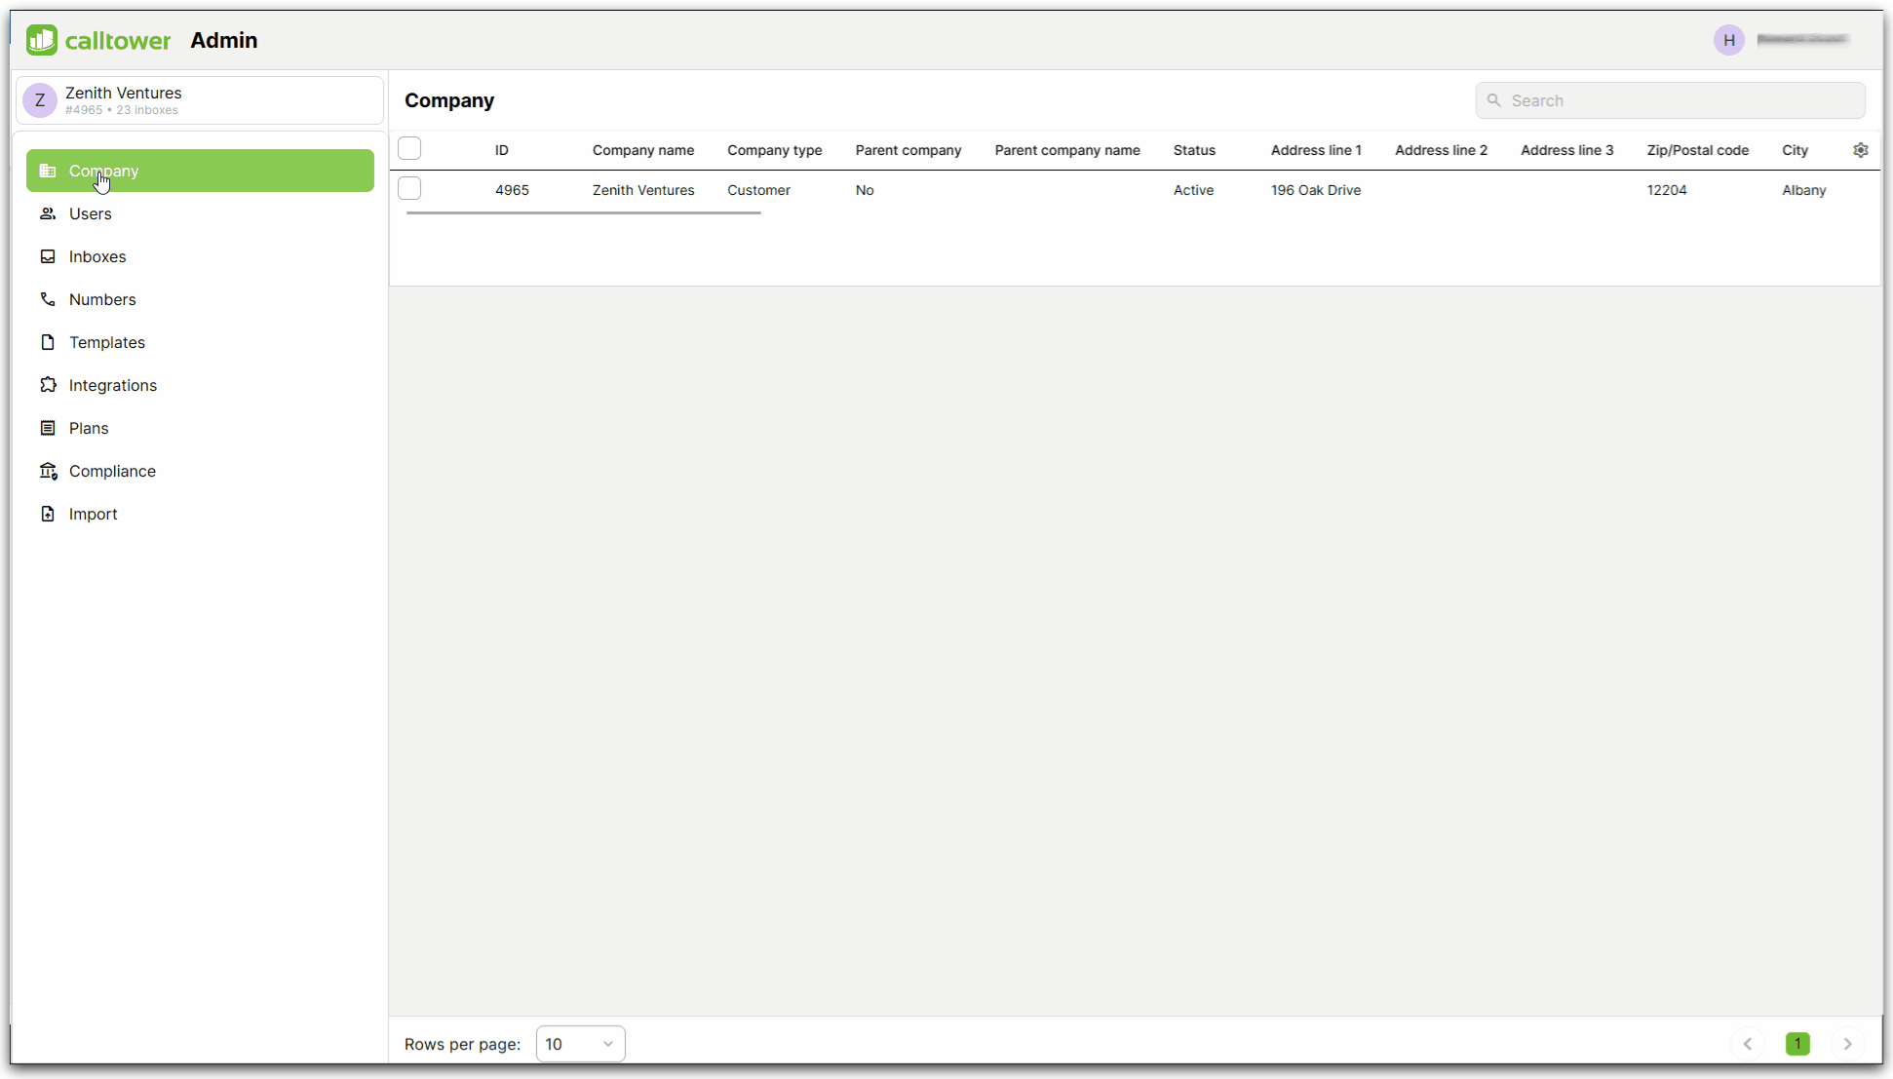The image size is (1893, 1079).
Task: Open Zenith Ventures company record
Action: tap(642, 190)
